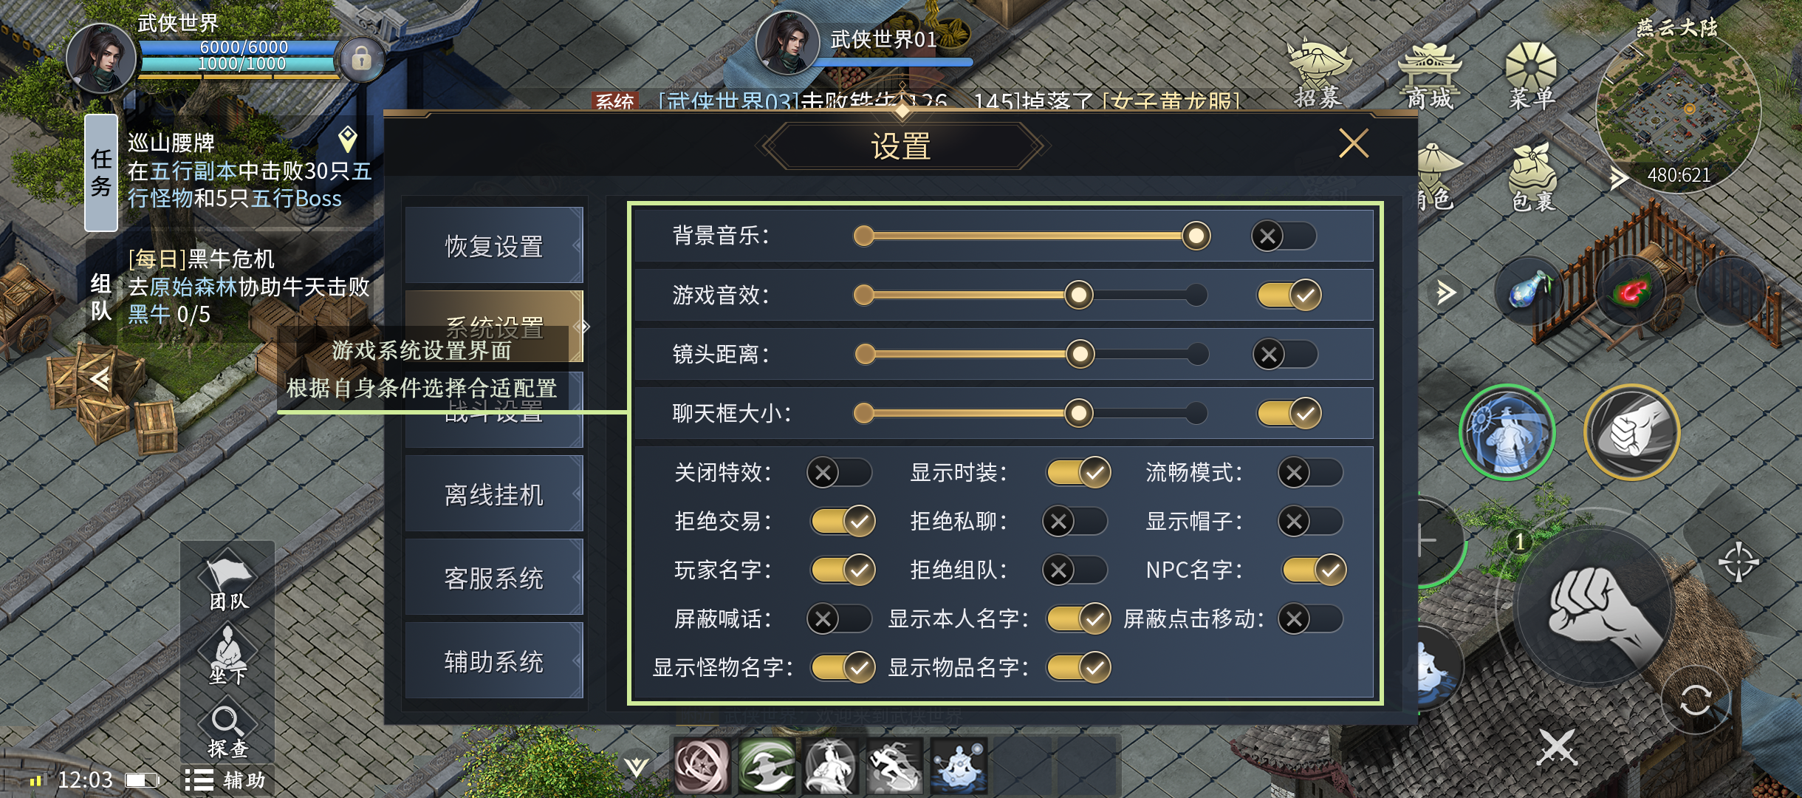Open the 招募 recruit icon
The height and width of the screenshot is (798, 1802).
(x=1318, y=75)
